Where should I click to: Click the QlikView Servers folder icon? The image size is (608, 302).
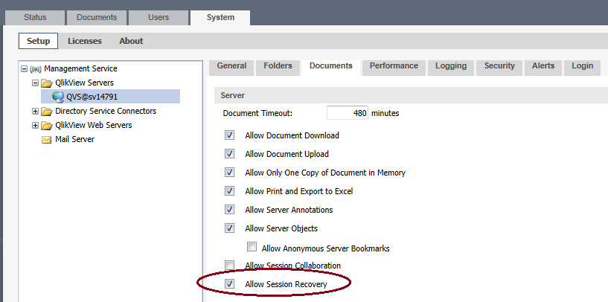click(46, 83)
